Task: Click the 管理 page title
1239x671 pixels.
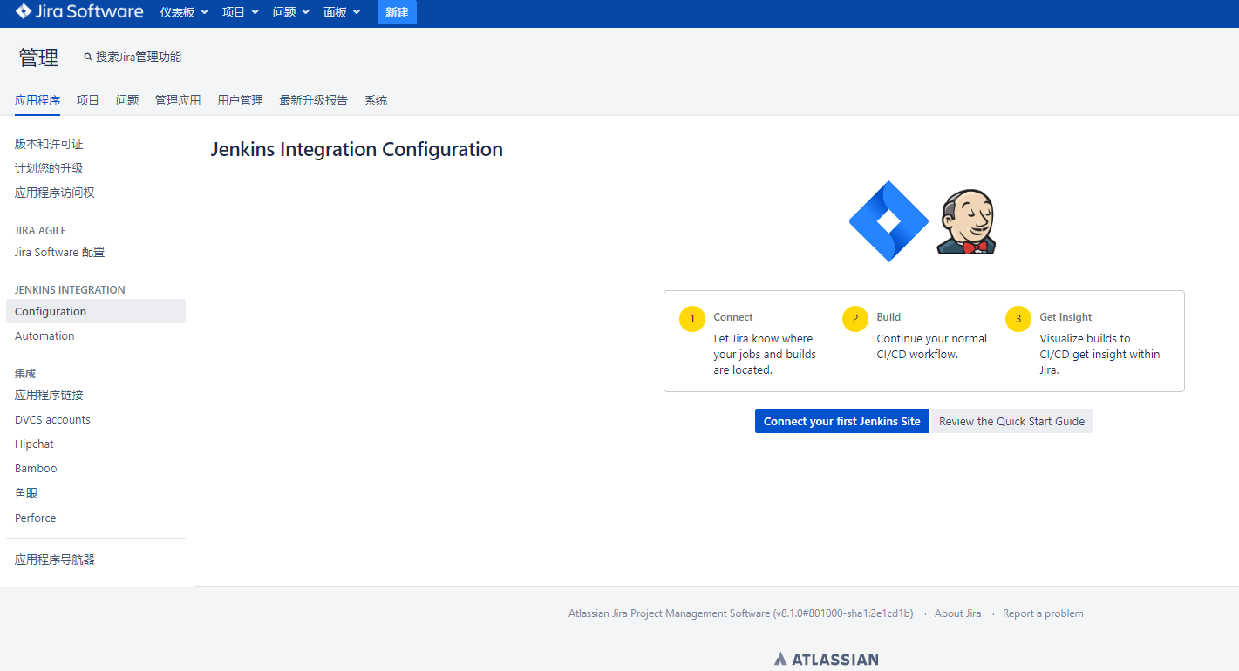Action: tap(38, 58)
